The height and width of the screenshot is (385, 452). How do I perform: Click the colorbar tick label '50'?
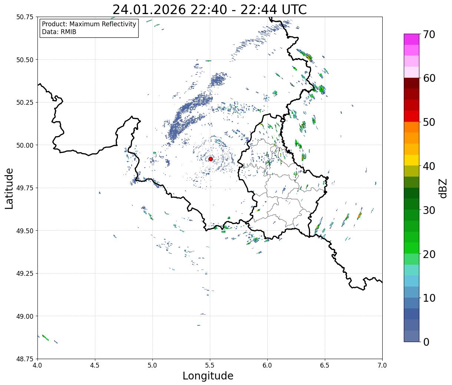(429, 122)
